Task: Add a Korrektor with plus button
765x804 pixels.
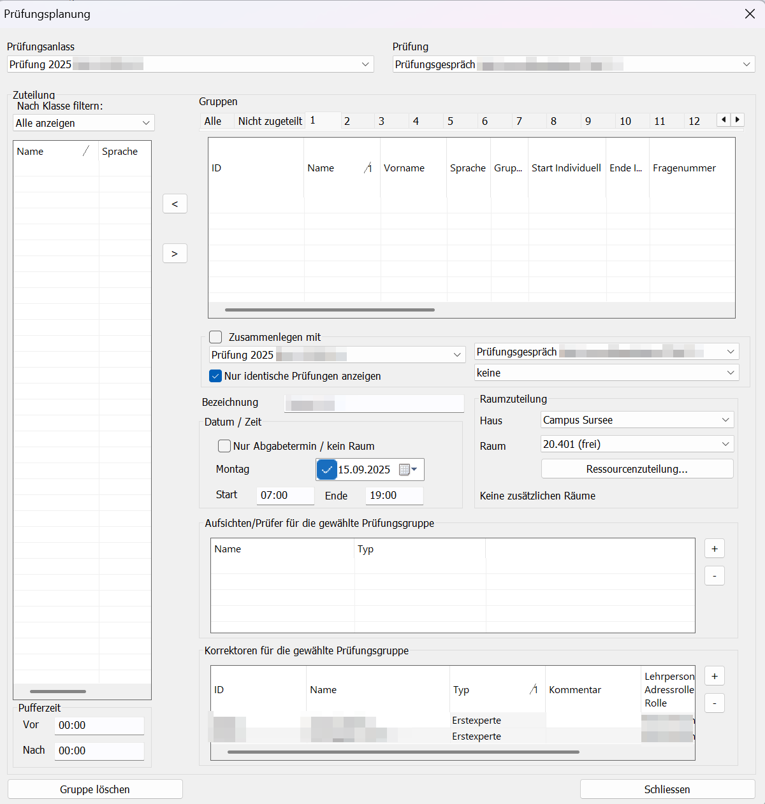Action: (714, 676)
